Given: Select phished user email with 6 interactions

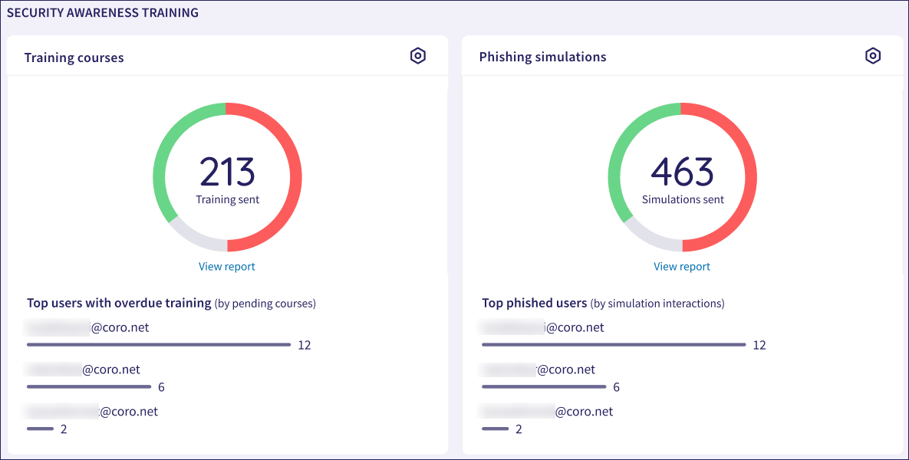Looking at the screenshot, I should point(538,370).
